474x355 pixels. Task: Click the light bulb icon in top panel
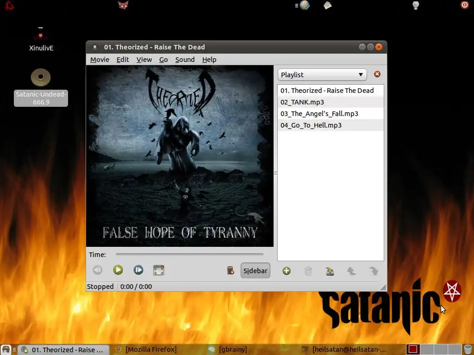[416, 5]
